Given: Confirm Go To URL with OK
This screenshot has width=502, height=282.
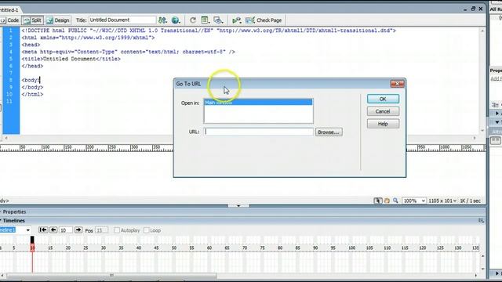Looking at the screenshot, I should pos(383,99).
